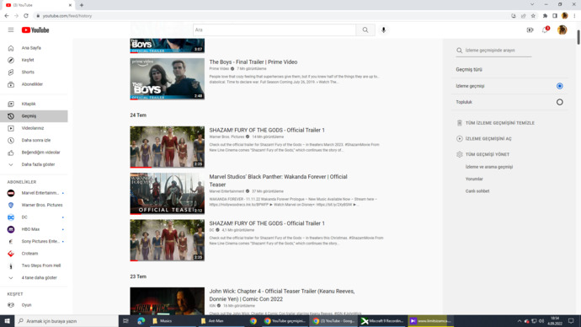581x327 pixels.
Task: Select İzleme geçmişi radio button
Action: point(559,86)
